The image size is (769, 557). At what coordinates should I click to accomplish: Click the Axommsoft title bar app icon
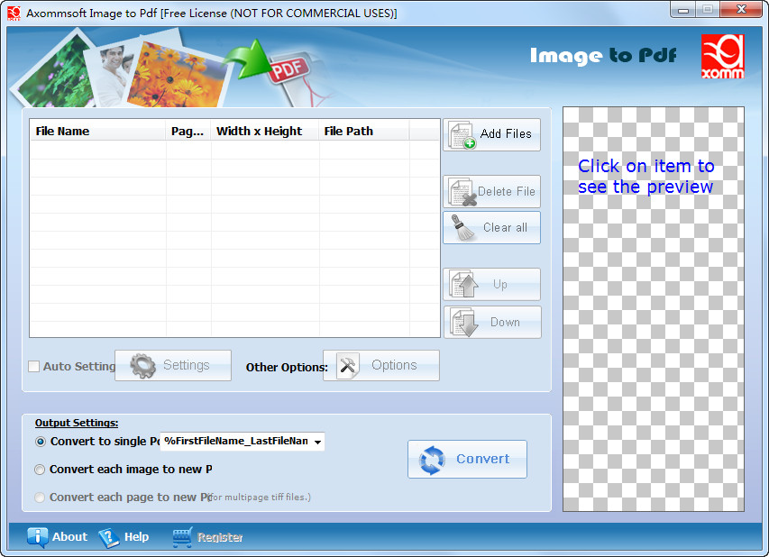(14, 14)
